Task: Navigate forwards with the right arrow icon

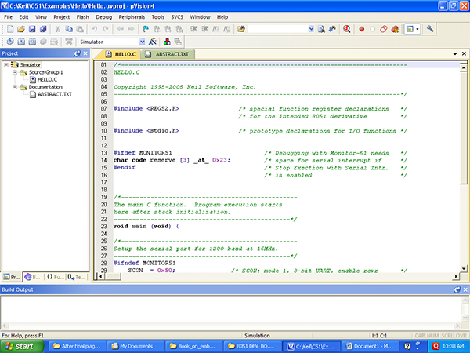Action: pyautogui.click(x=131, y=29)
